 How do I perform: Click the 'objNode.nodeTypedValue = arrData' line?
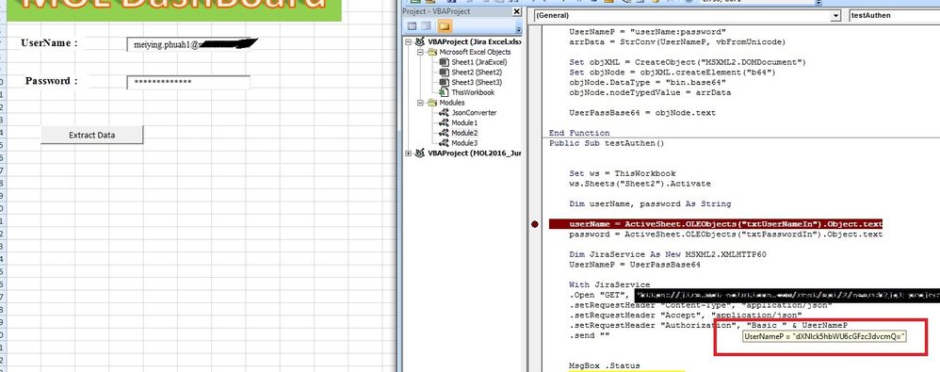(x=649, y=93)
